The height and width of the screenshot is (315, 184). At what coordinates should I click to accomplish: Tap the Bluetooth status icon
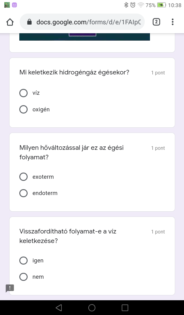[126, 5]
